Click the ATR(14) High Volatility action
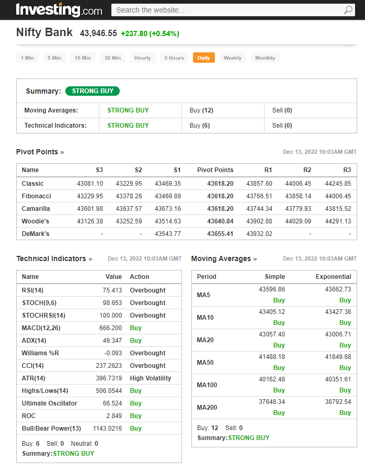 [x=151, y=378]
